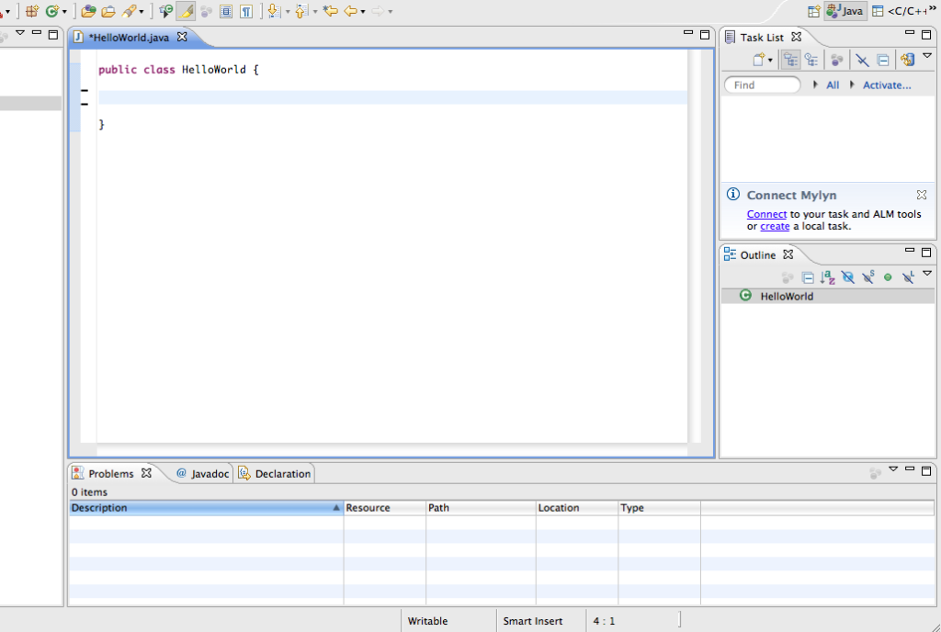The width and height of the screenshot is (941, 632).
Task: Click the New Java Package icon
Action: point(32,11)
